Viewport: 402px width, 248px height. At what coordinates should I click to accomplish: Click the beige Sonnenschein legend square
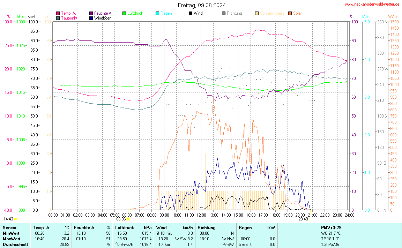pyautogui.click(x=257, y=13)
